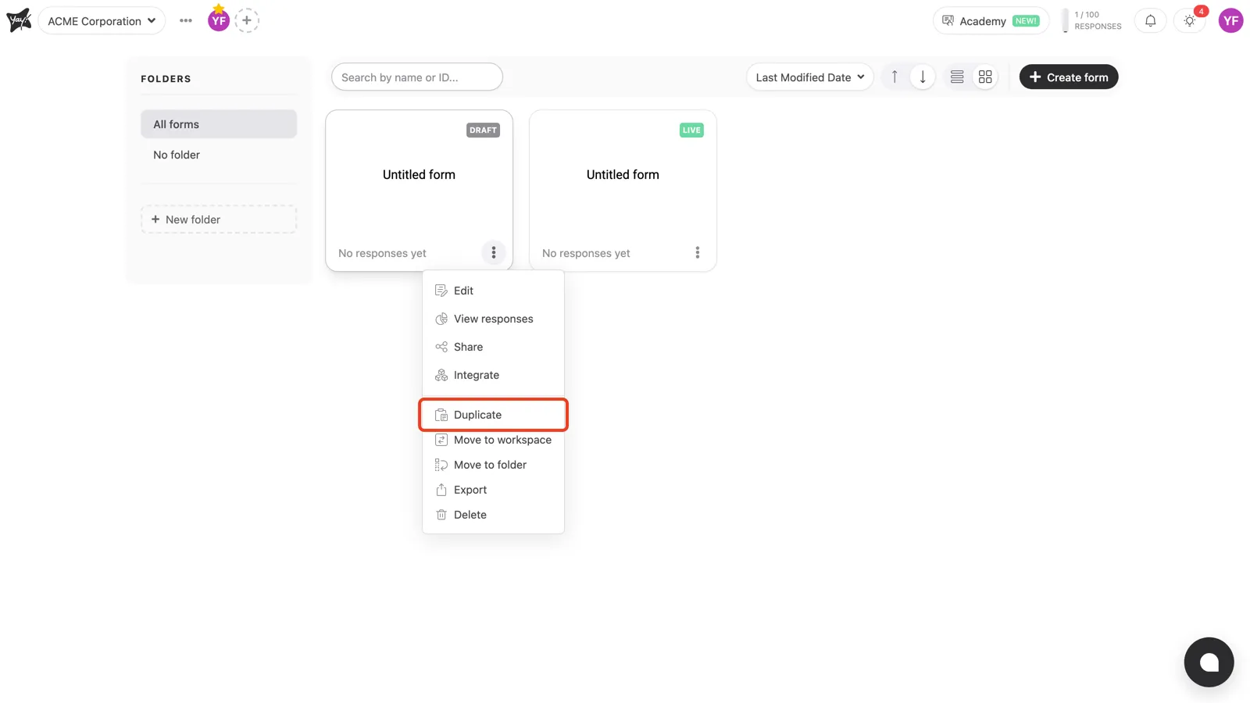Click the Create form button
The width and height of the screenshot is (1250, 703).
[1069, 77]
